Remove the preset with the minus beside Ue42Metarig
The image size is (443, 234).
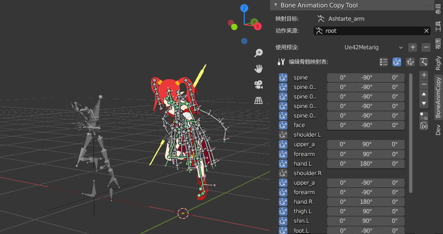[x=426, y=47]
